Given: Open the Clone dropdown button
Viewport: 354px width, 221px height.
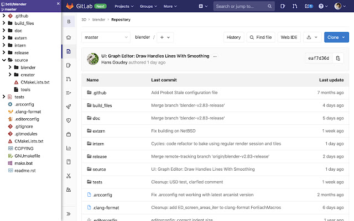Looking at the screenshot, I should pos(336,38).
